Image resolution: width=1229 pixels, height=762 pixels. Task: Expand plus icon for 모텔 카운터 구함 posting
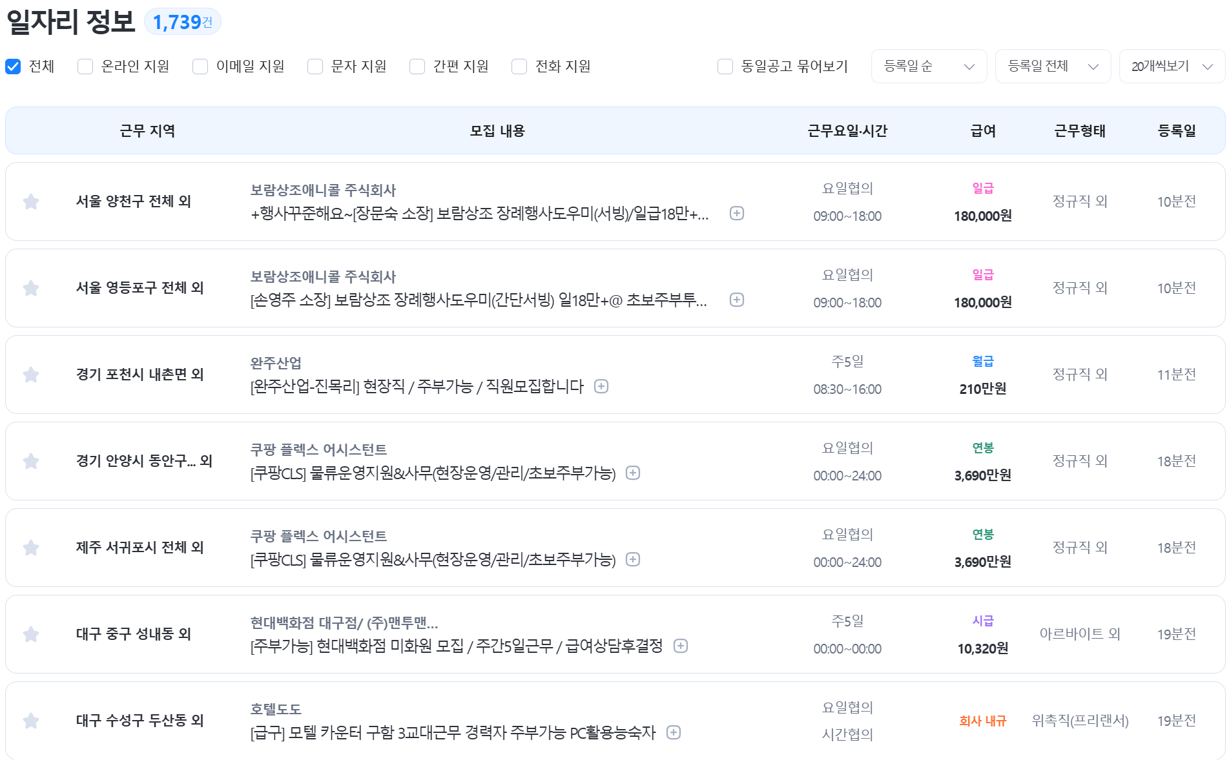click(674, 732)
